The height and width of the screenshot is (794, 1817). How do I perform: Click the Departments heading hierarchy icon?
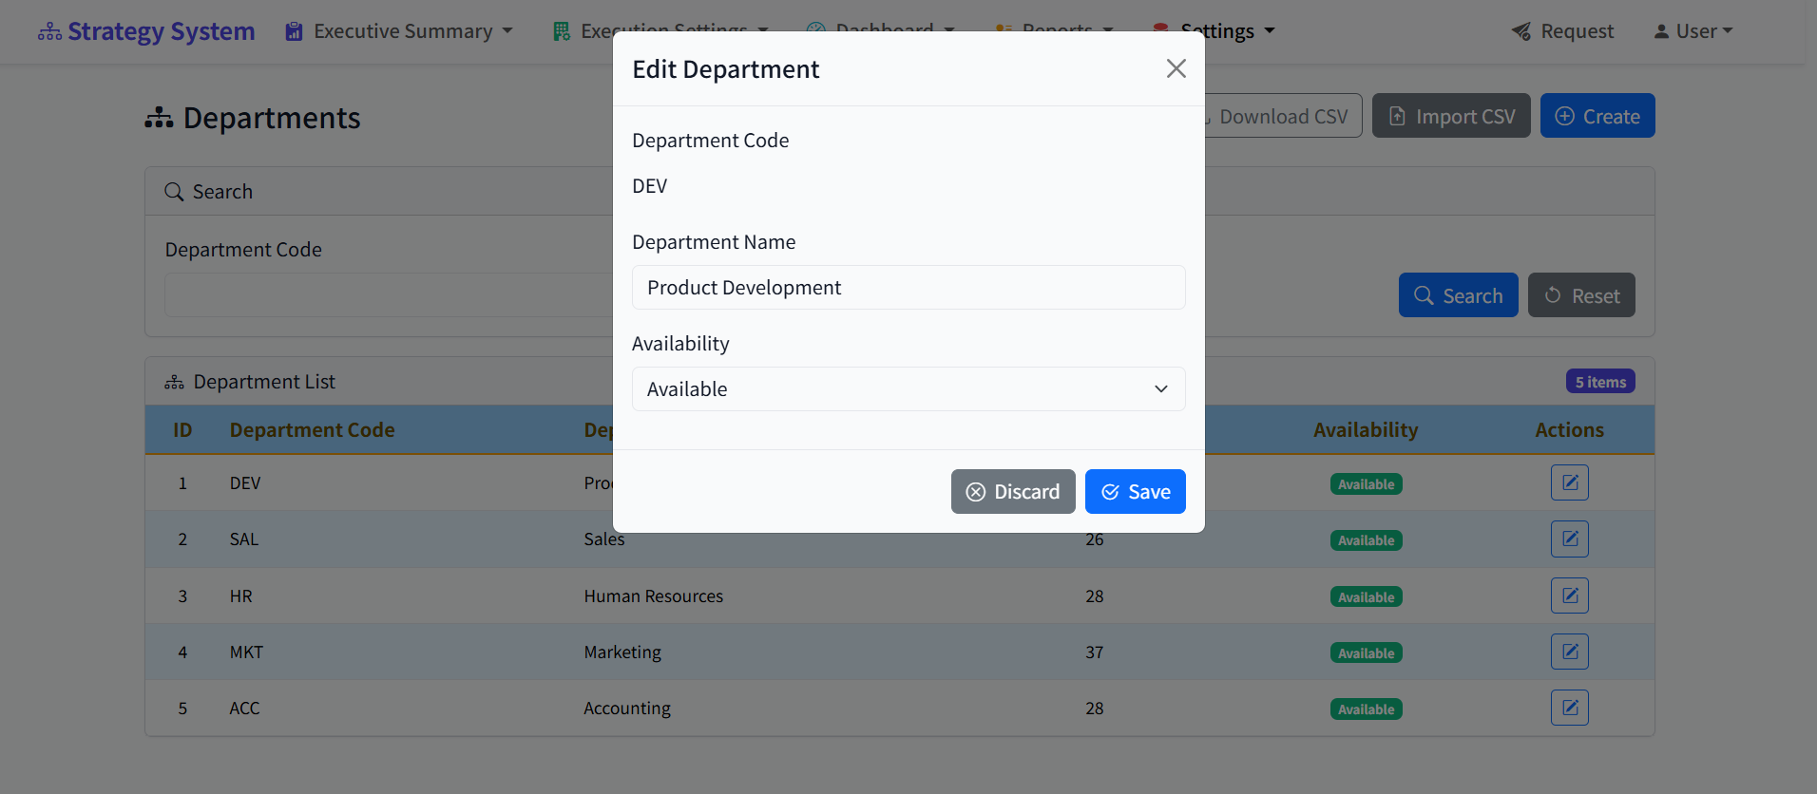pos(159,118)
